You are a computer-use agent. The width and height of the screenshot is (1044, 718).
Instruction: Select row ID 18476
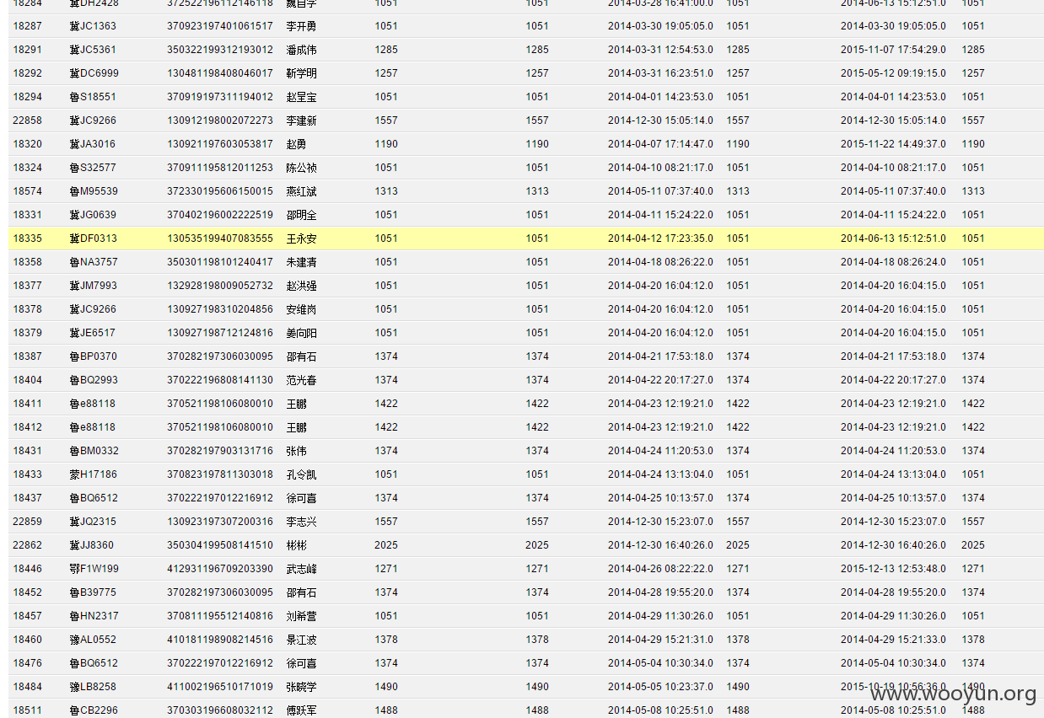pyautogui.click(x=27, y=663)
